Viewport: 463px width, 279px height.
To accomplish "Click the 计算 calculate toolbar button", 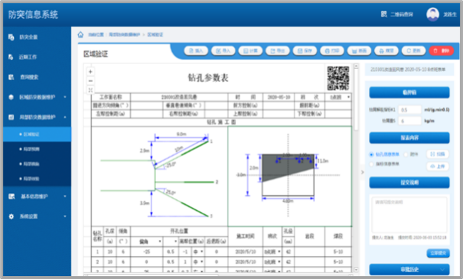I will pos(250,51).
